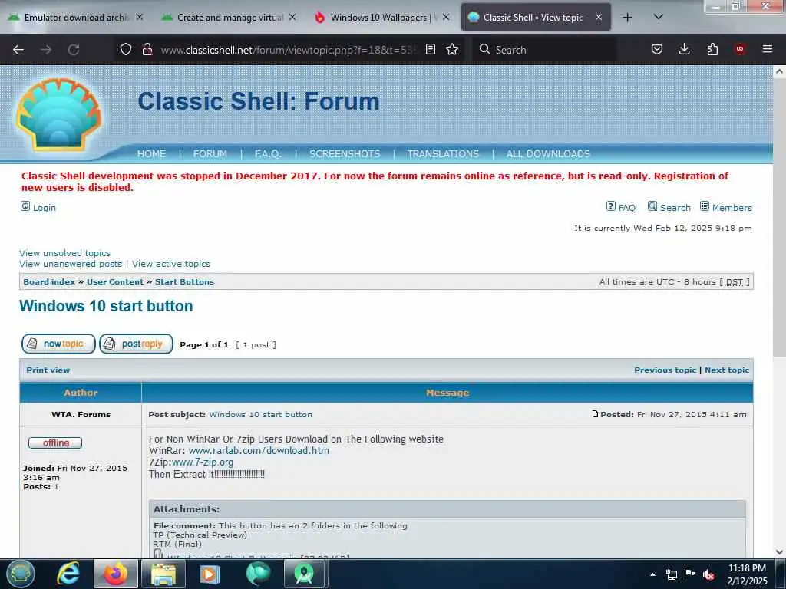The width and height of the screenshot is (786, 589).
Task: Open the Windows Start orb
Action: pyautogui.click(x=20, y=574)
